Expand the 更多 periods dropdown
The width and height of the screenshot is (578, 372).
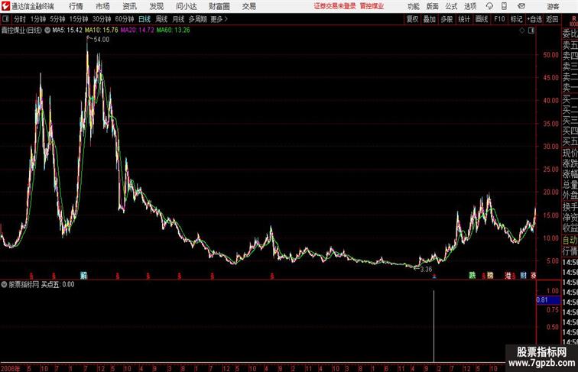(x=219, y=19)
